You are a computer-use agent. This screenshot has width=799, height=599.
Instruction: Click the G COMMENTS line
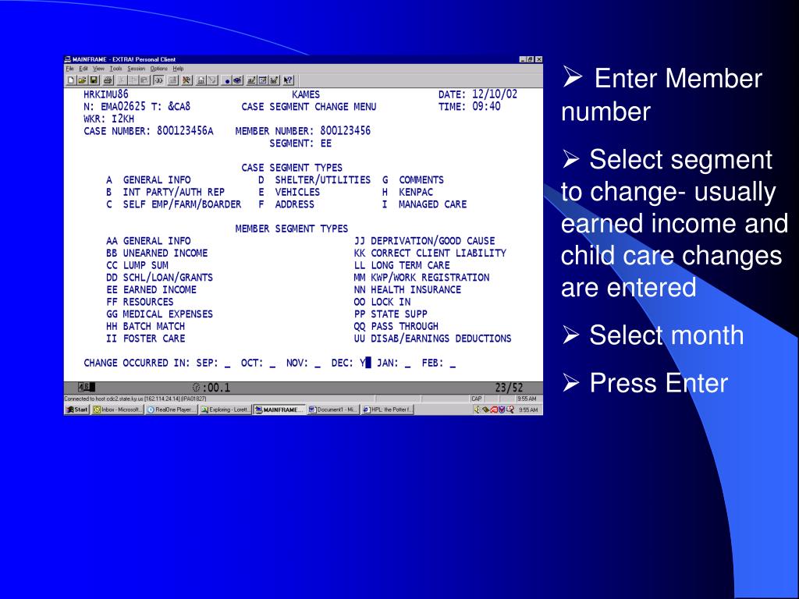coord(414,180)
